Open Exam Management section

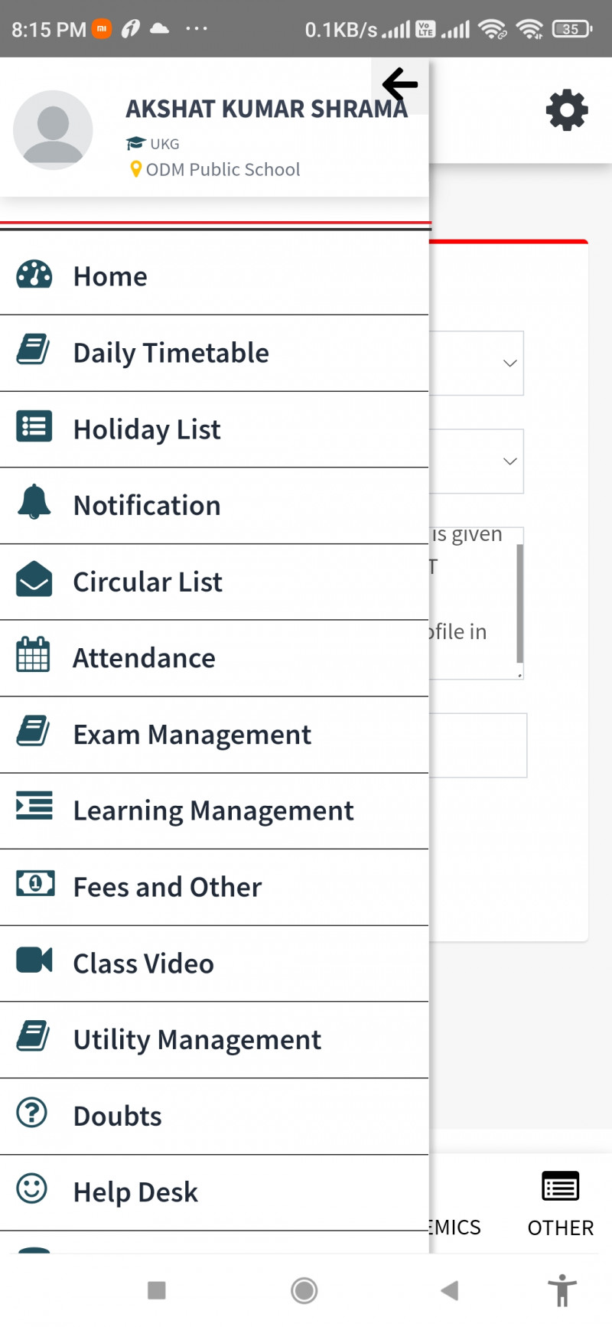[192, 735]
